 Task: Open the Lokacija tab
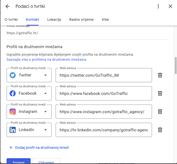pos(54,19)
